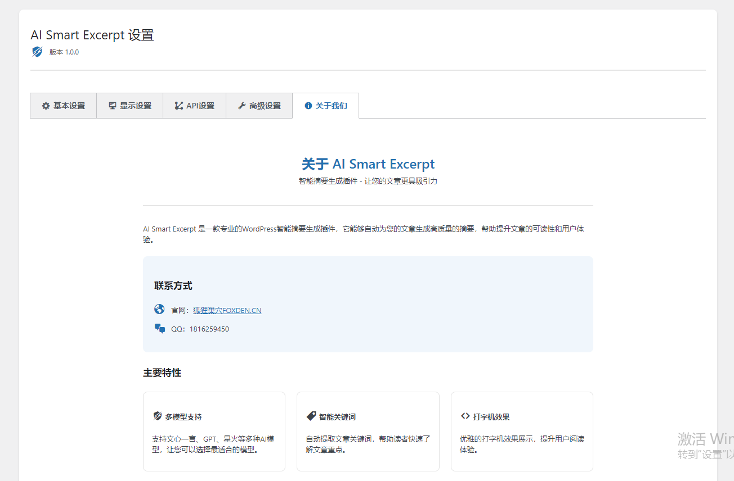Click the gear icon on 基本设置 tab
Screen dimensions: 734x481
pyautogui.click(x=46, y=106)
